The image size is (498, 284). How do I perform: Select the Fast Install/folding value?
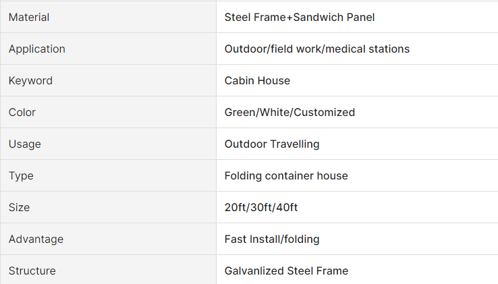pos(272,239)
